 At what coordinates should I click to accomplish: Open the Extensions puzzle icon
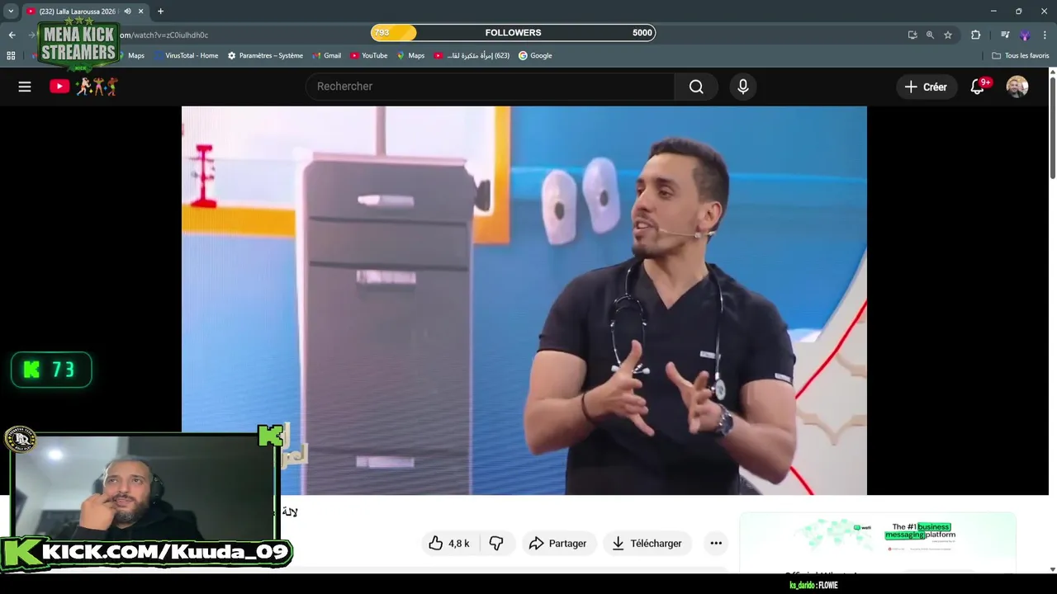pyautogui.click(x=976, y=35)
